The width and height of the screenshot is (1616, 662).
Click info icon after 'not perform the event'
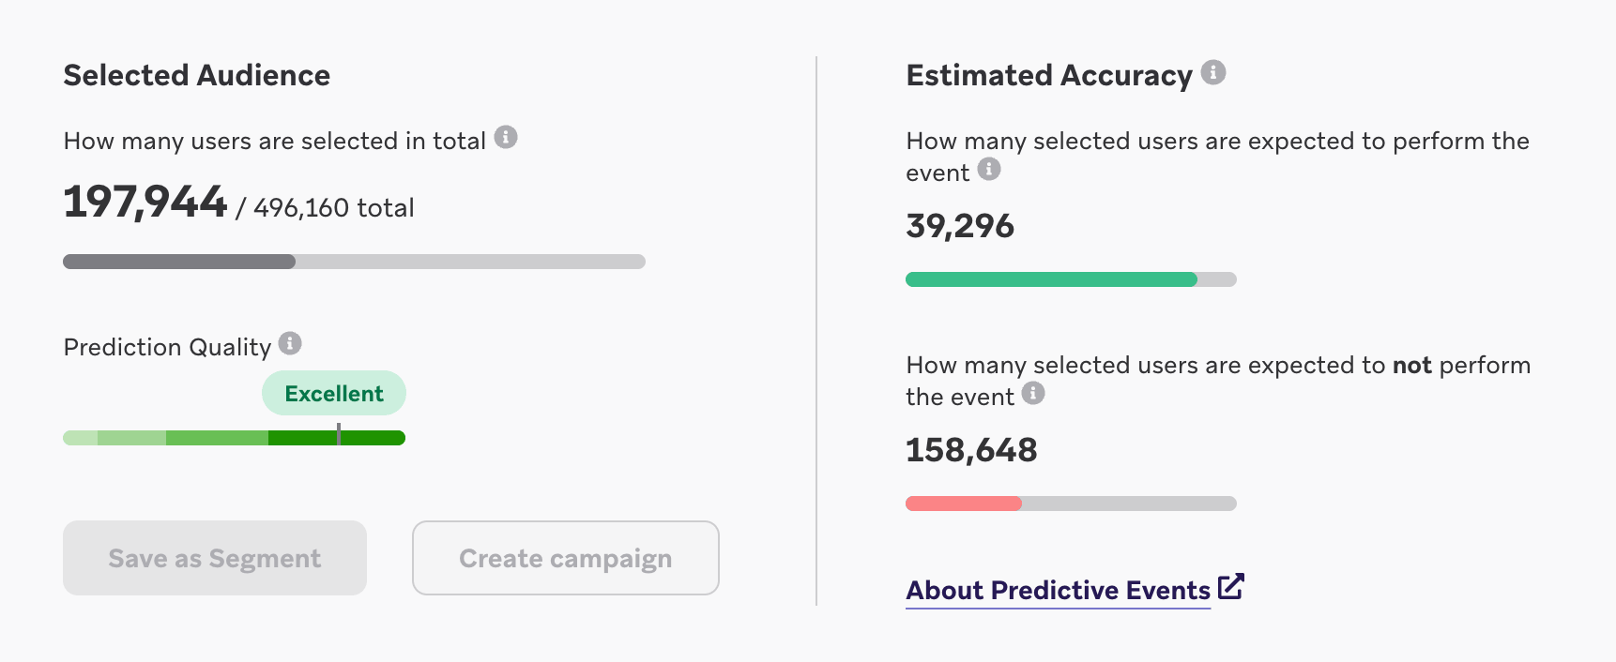[1033, 393]
